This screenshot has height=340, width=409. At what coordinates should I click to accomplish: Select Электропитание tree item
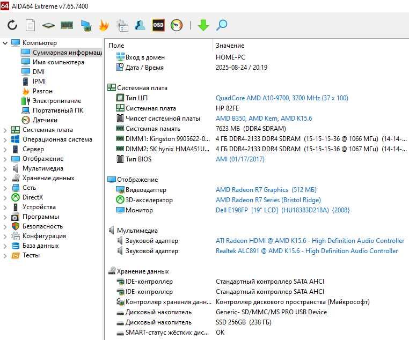point(52,101)
